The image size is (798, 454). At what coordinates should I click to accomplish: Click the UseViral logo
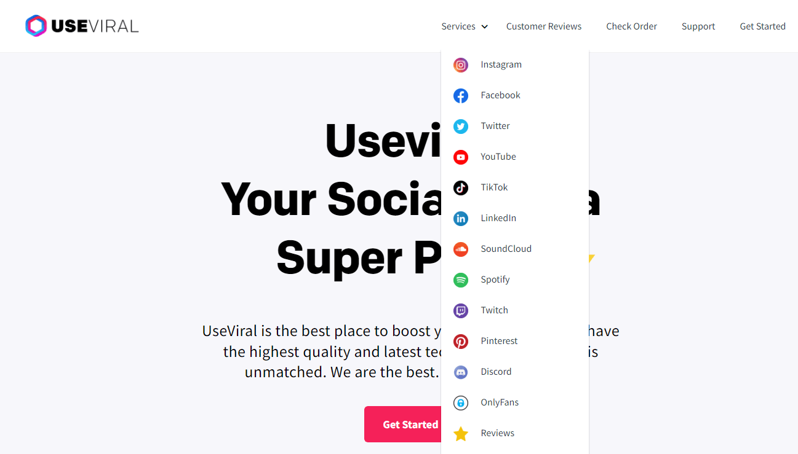tap(82, 26)
